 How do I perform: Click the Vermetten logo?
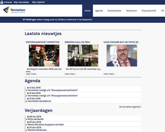14,10
